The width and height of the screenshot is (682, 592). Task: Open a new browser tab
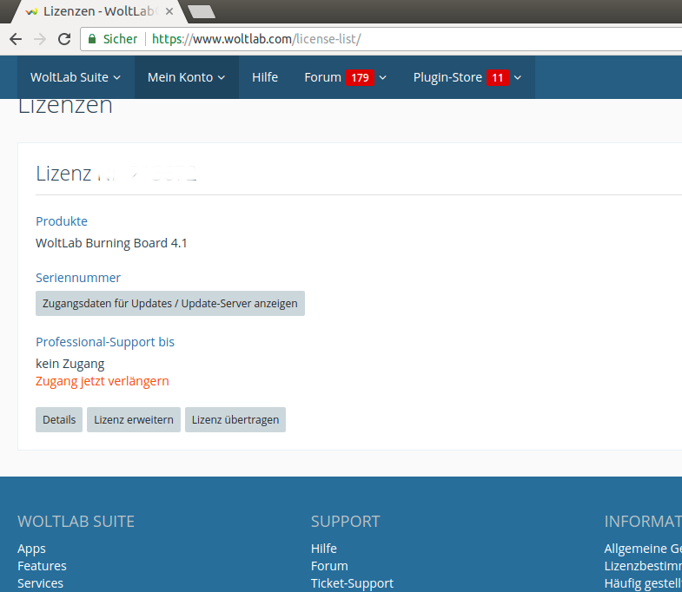(x=202, y=11)
